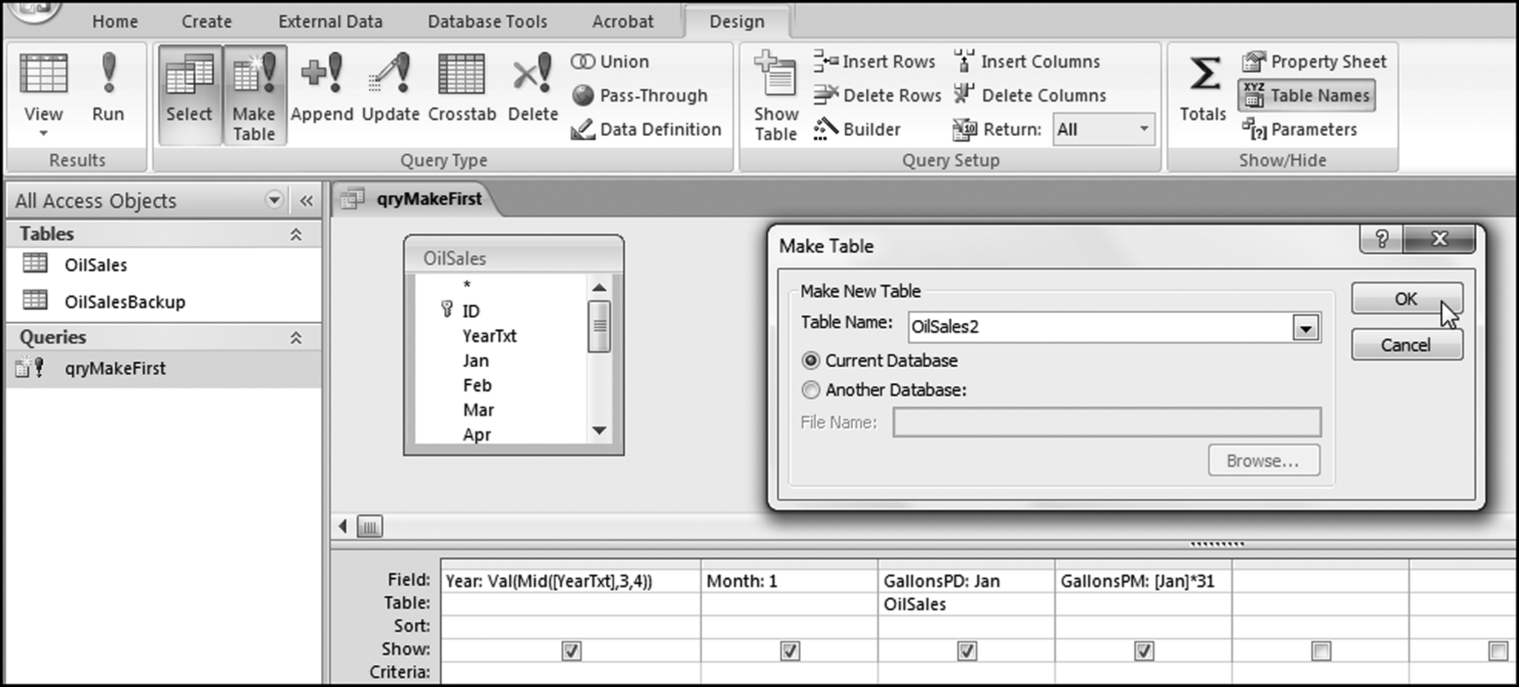Screen dimensions: 1519x687
Task: Collapse the Tables group
Action: [295, 235]
